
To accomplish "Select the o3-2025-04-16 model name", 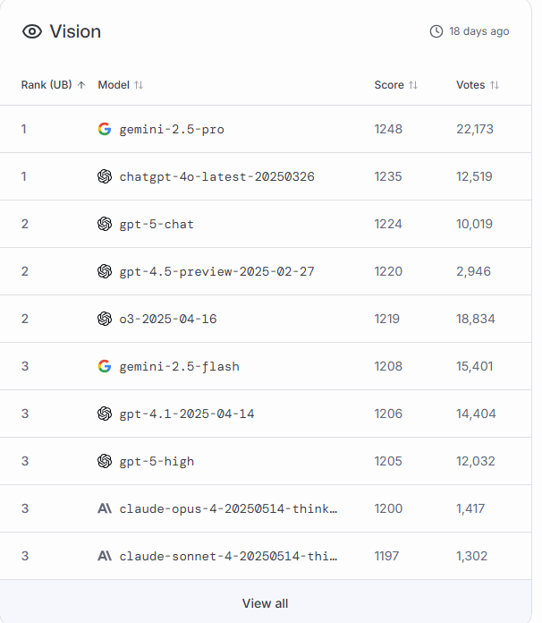I will click(168, 319).
